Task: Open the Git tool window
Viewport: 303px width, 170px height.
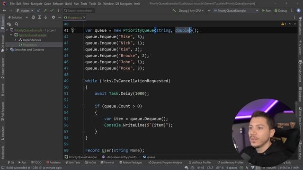Action: [x=11, y=162]
